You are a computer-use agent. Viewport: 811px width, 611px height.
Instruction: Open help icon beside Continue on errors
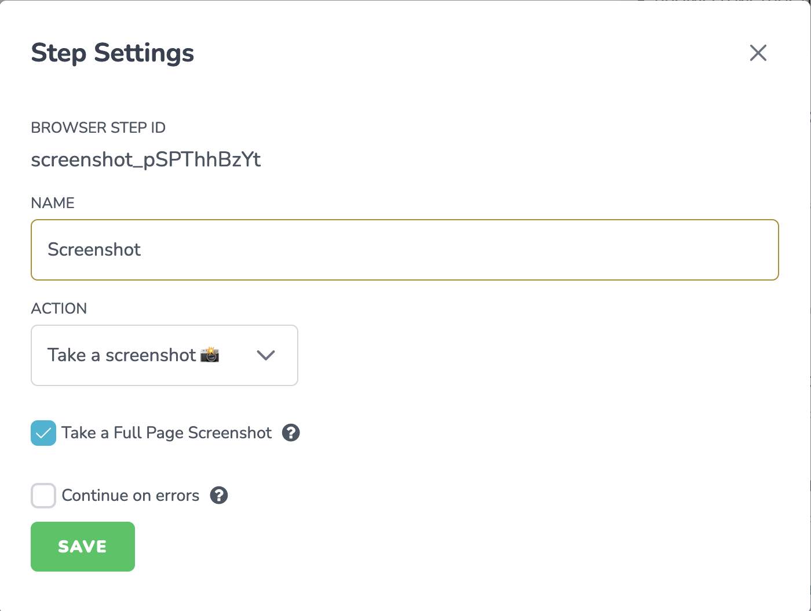(x=219, y=495)
